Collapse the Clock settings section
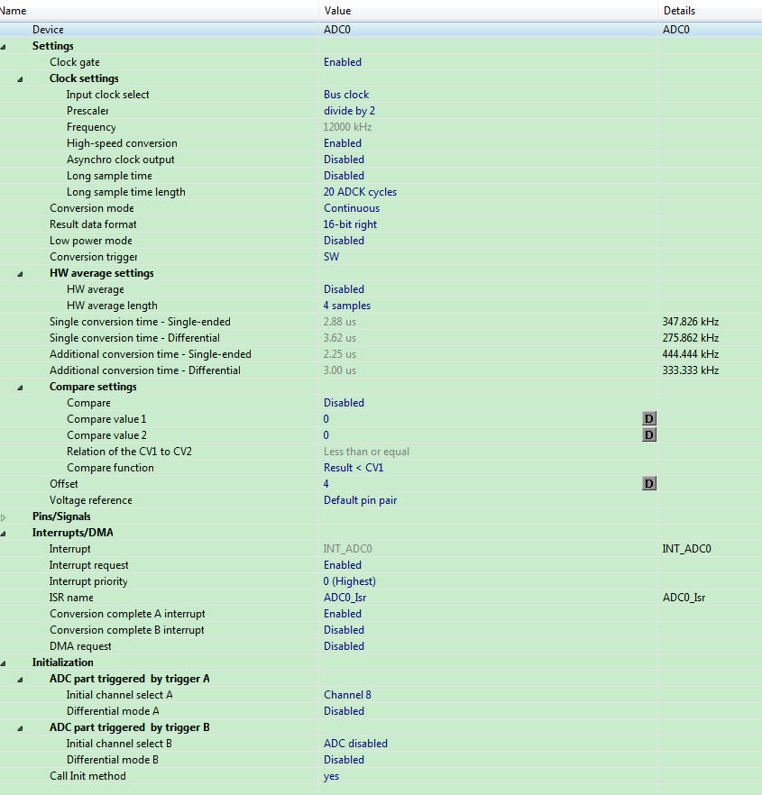This screenshot has height=795, width=762. [x=21, y=79]
